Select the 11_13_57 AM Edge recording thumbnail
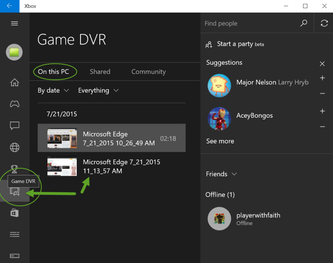Image resolution: width=333 pixels, height=263 pixels. tap(62, 166)
